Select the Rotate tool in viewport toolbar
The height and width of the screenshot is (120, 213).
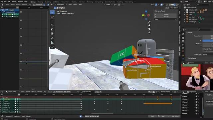pos(52,25)
